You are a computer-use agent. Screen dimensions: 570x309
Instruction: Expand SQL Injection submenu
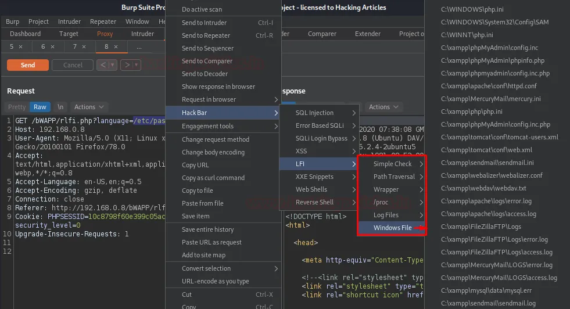(x=319, y=113)
